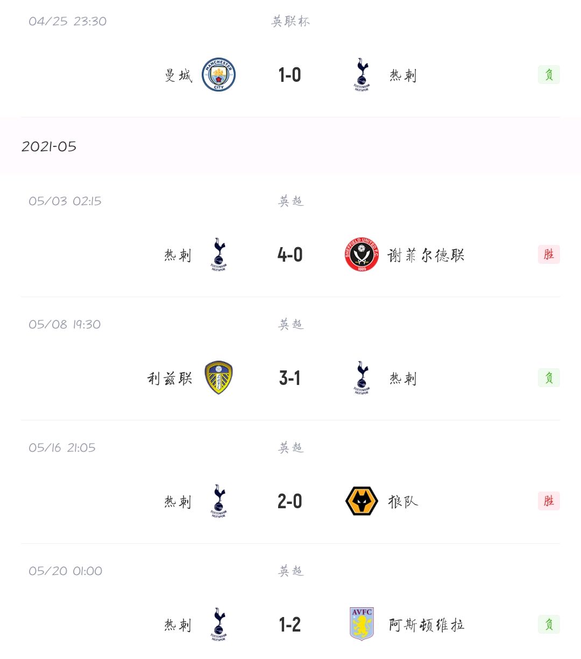Click Tottenham crest in the 04/25 match
Image resolution: width=581 pixels, height=659 pixels.
pyautogui.click(x=362, y=75)
